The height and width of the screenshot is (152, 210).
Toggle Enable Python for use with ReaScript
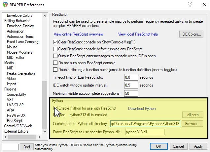[x=55, y=108]
